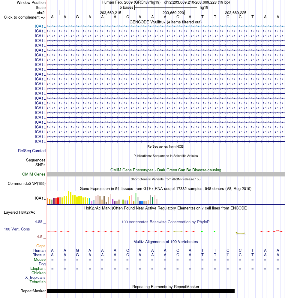Click the '100 Vert. Cons' track label
This screenshot has width=285, height=298.
17,229
